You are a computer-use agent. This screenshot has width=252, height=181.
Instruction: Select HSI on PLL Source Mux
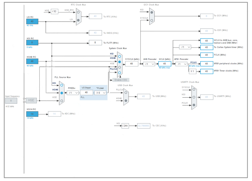pos(62,85)
